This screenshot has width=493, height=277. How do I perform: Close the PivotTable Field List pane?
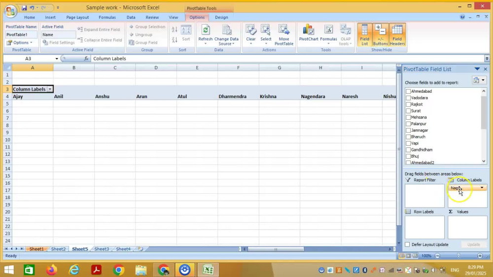coord(486,69)
